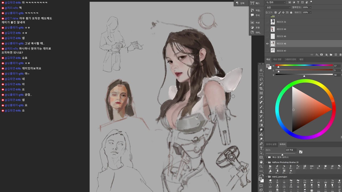Select the Rectangular Marquee tool
The width and height of the screenshot is (342, 192).
(x=261, y=75)
